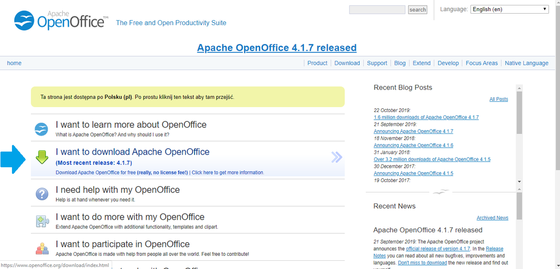Open the Blog menu item

400,63
